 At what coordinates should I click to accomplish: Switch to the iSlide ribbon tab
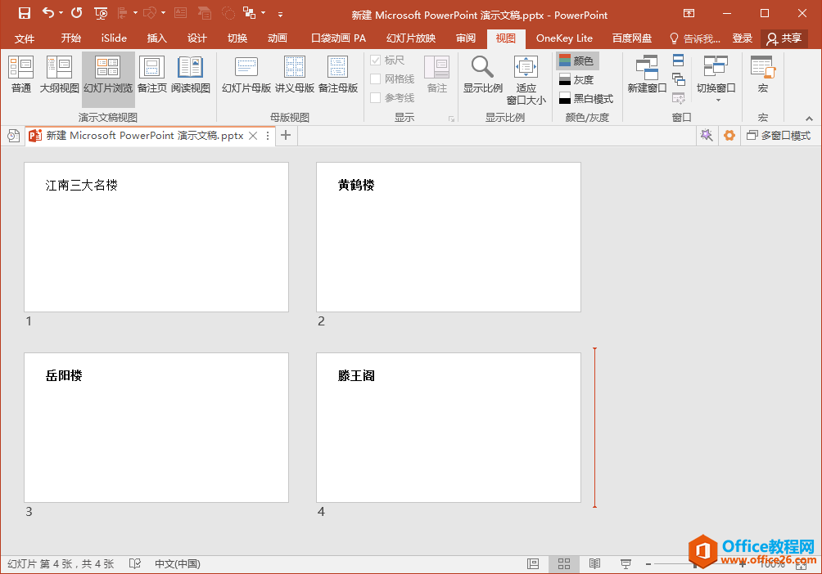click(114, 38)
